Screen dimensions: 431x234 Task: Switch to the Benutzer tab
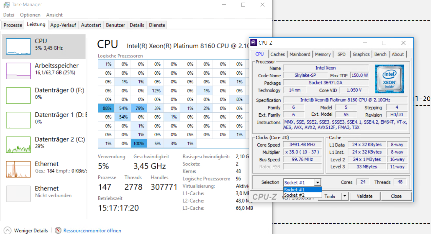point(115,25)
